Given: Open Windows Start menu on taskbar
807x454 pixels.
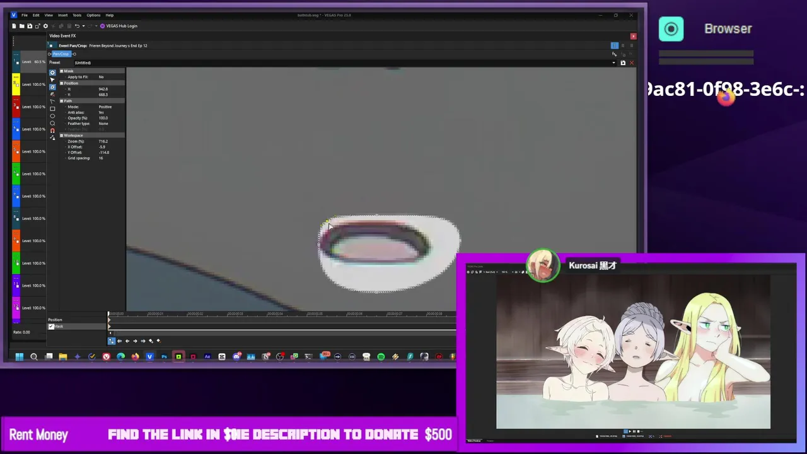Looking at the screenshot, I should [19, 357].
